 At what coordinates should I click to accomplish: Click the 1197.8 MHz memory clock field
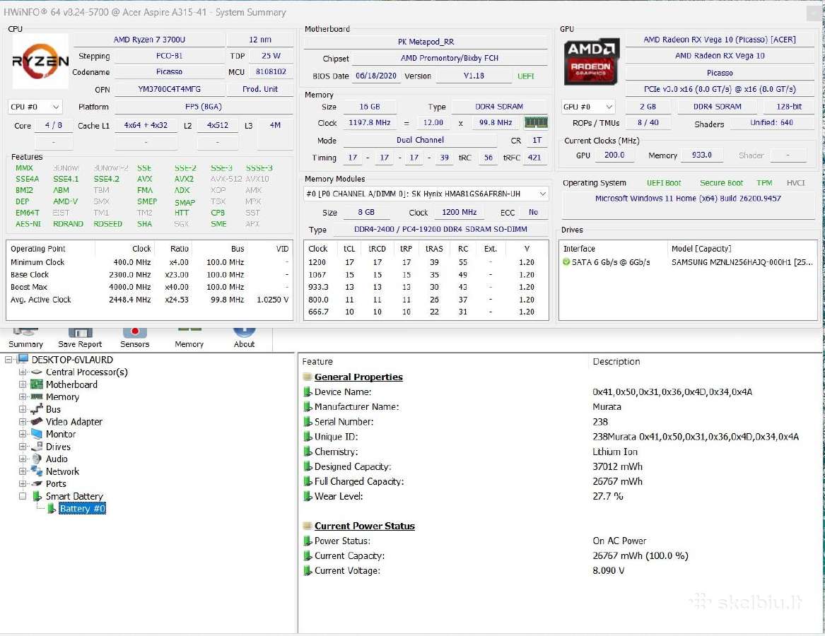click(369, 122)
